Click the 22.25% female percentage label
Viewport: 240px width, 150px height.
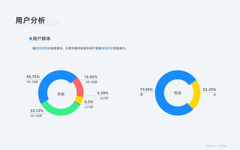point(209,89)
